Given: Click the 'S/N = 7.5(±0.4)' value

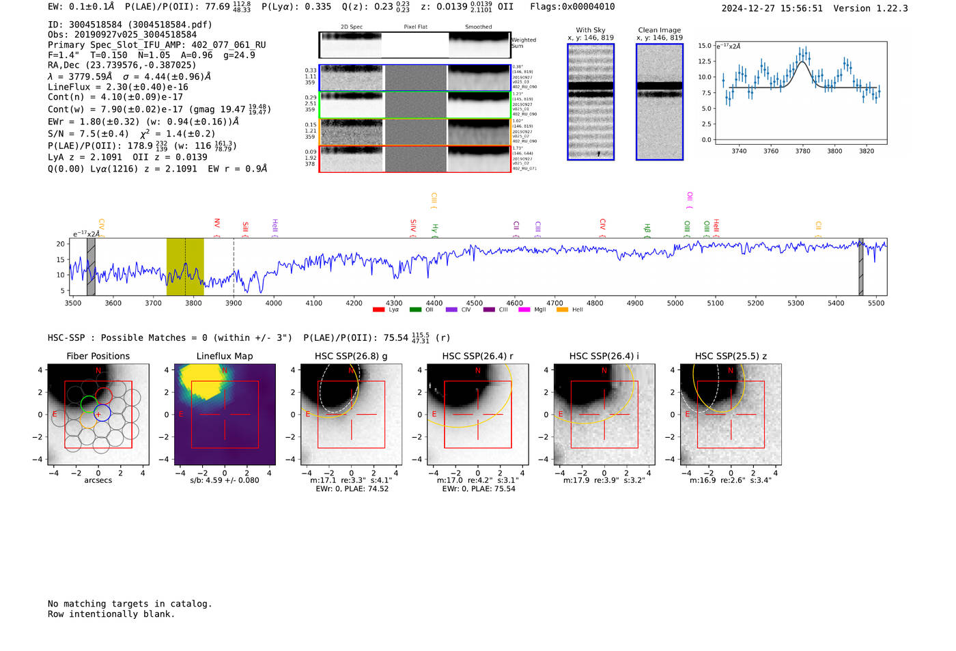Looking at the screenshot, I should (88, 134).
